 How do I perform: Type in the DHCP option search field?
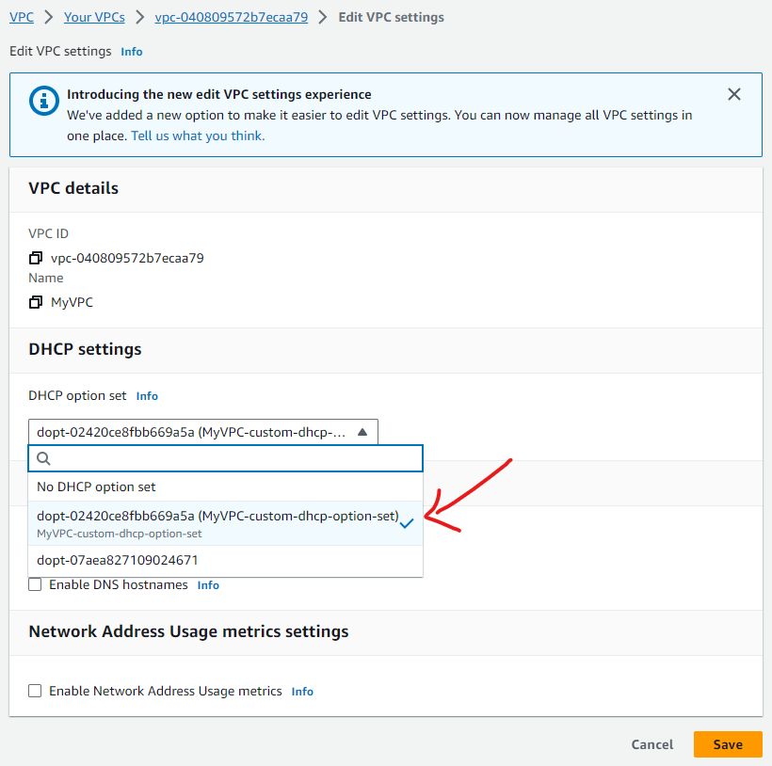point(235,458)
